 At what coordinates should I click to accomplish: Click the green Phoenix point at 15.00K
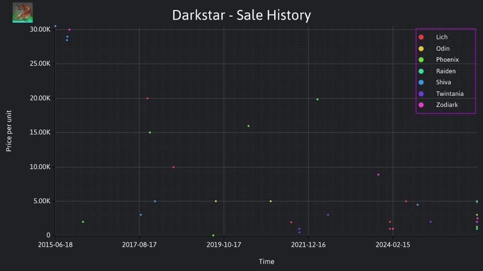(150, 132)
